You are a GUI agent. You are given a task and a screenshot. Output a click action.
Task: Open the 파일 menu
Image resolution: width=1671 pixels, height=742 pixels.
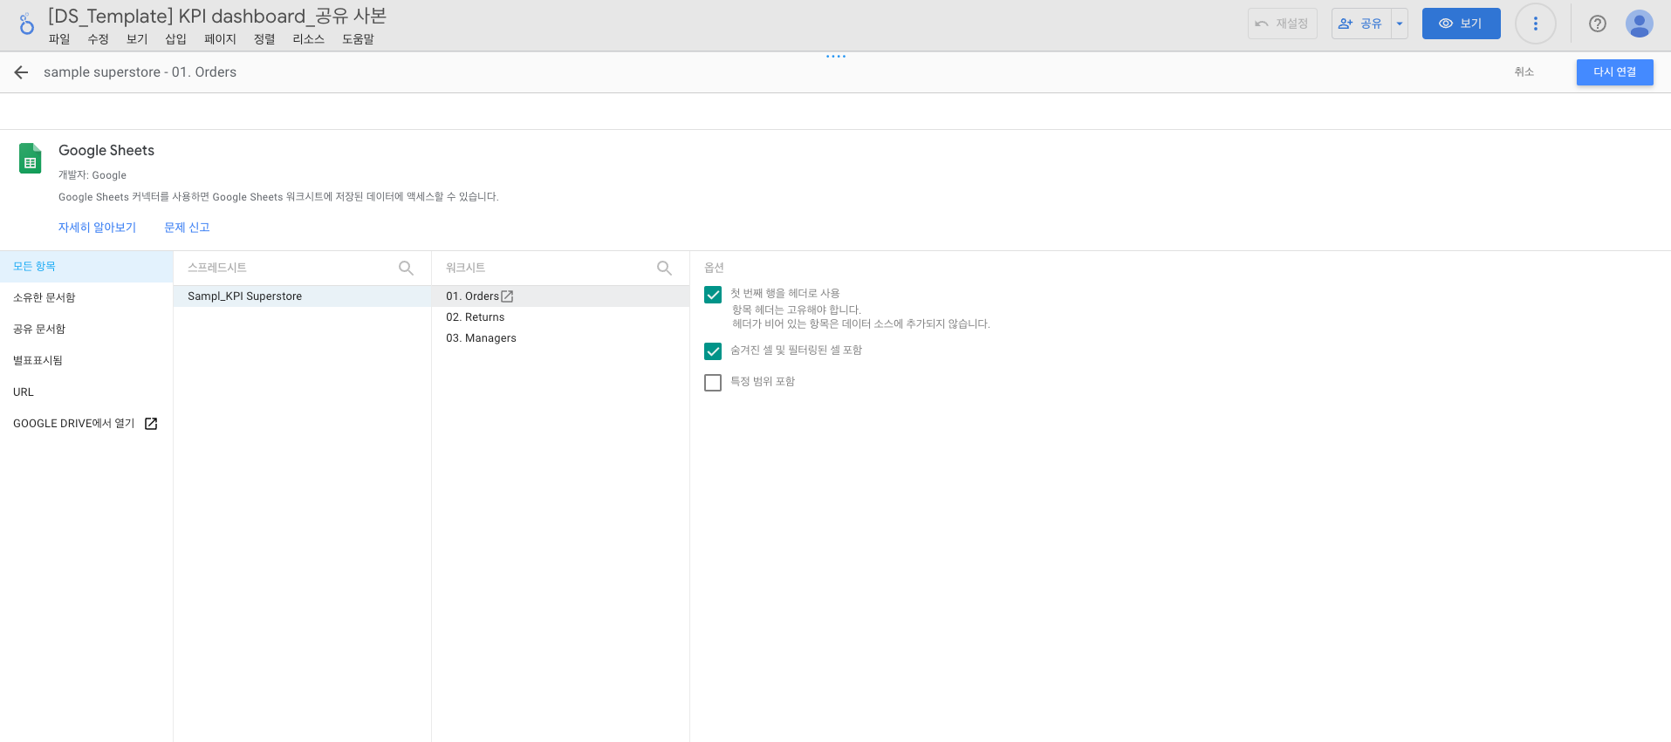coord(59,39)
